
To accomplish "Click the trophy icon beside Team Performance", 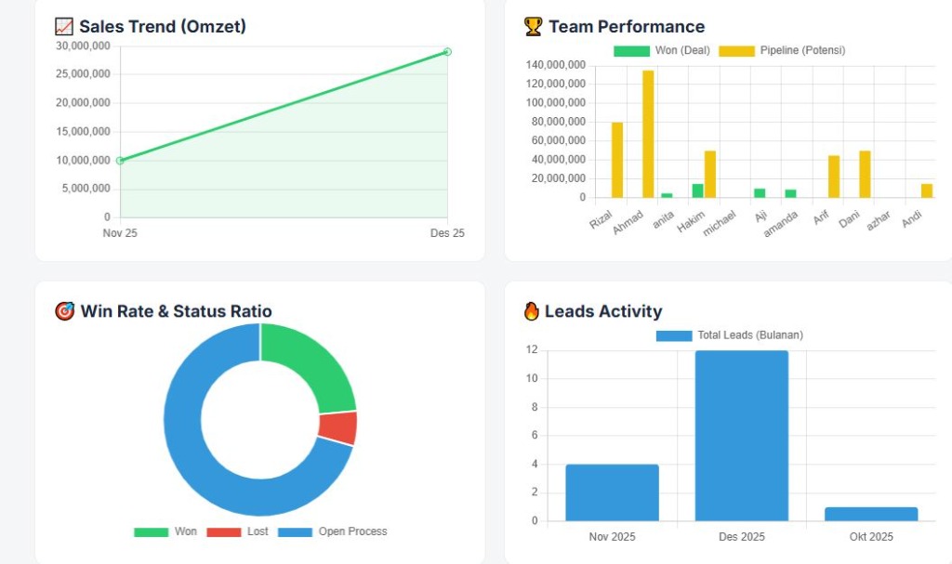I will tap(533, 27).
